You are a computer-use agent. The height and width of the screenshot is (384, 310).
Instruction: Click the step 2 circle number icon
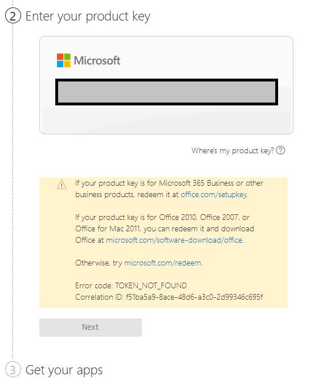coord(13,16)
